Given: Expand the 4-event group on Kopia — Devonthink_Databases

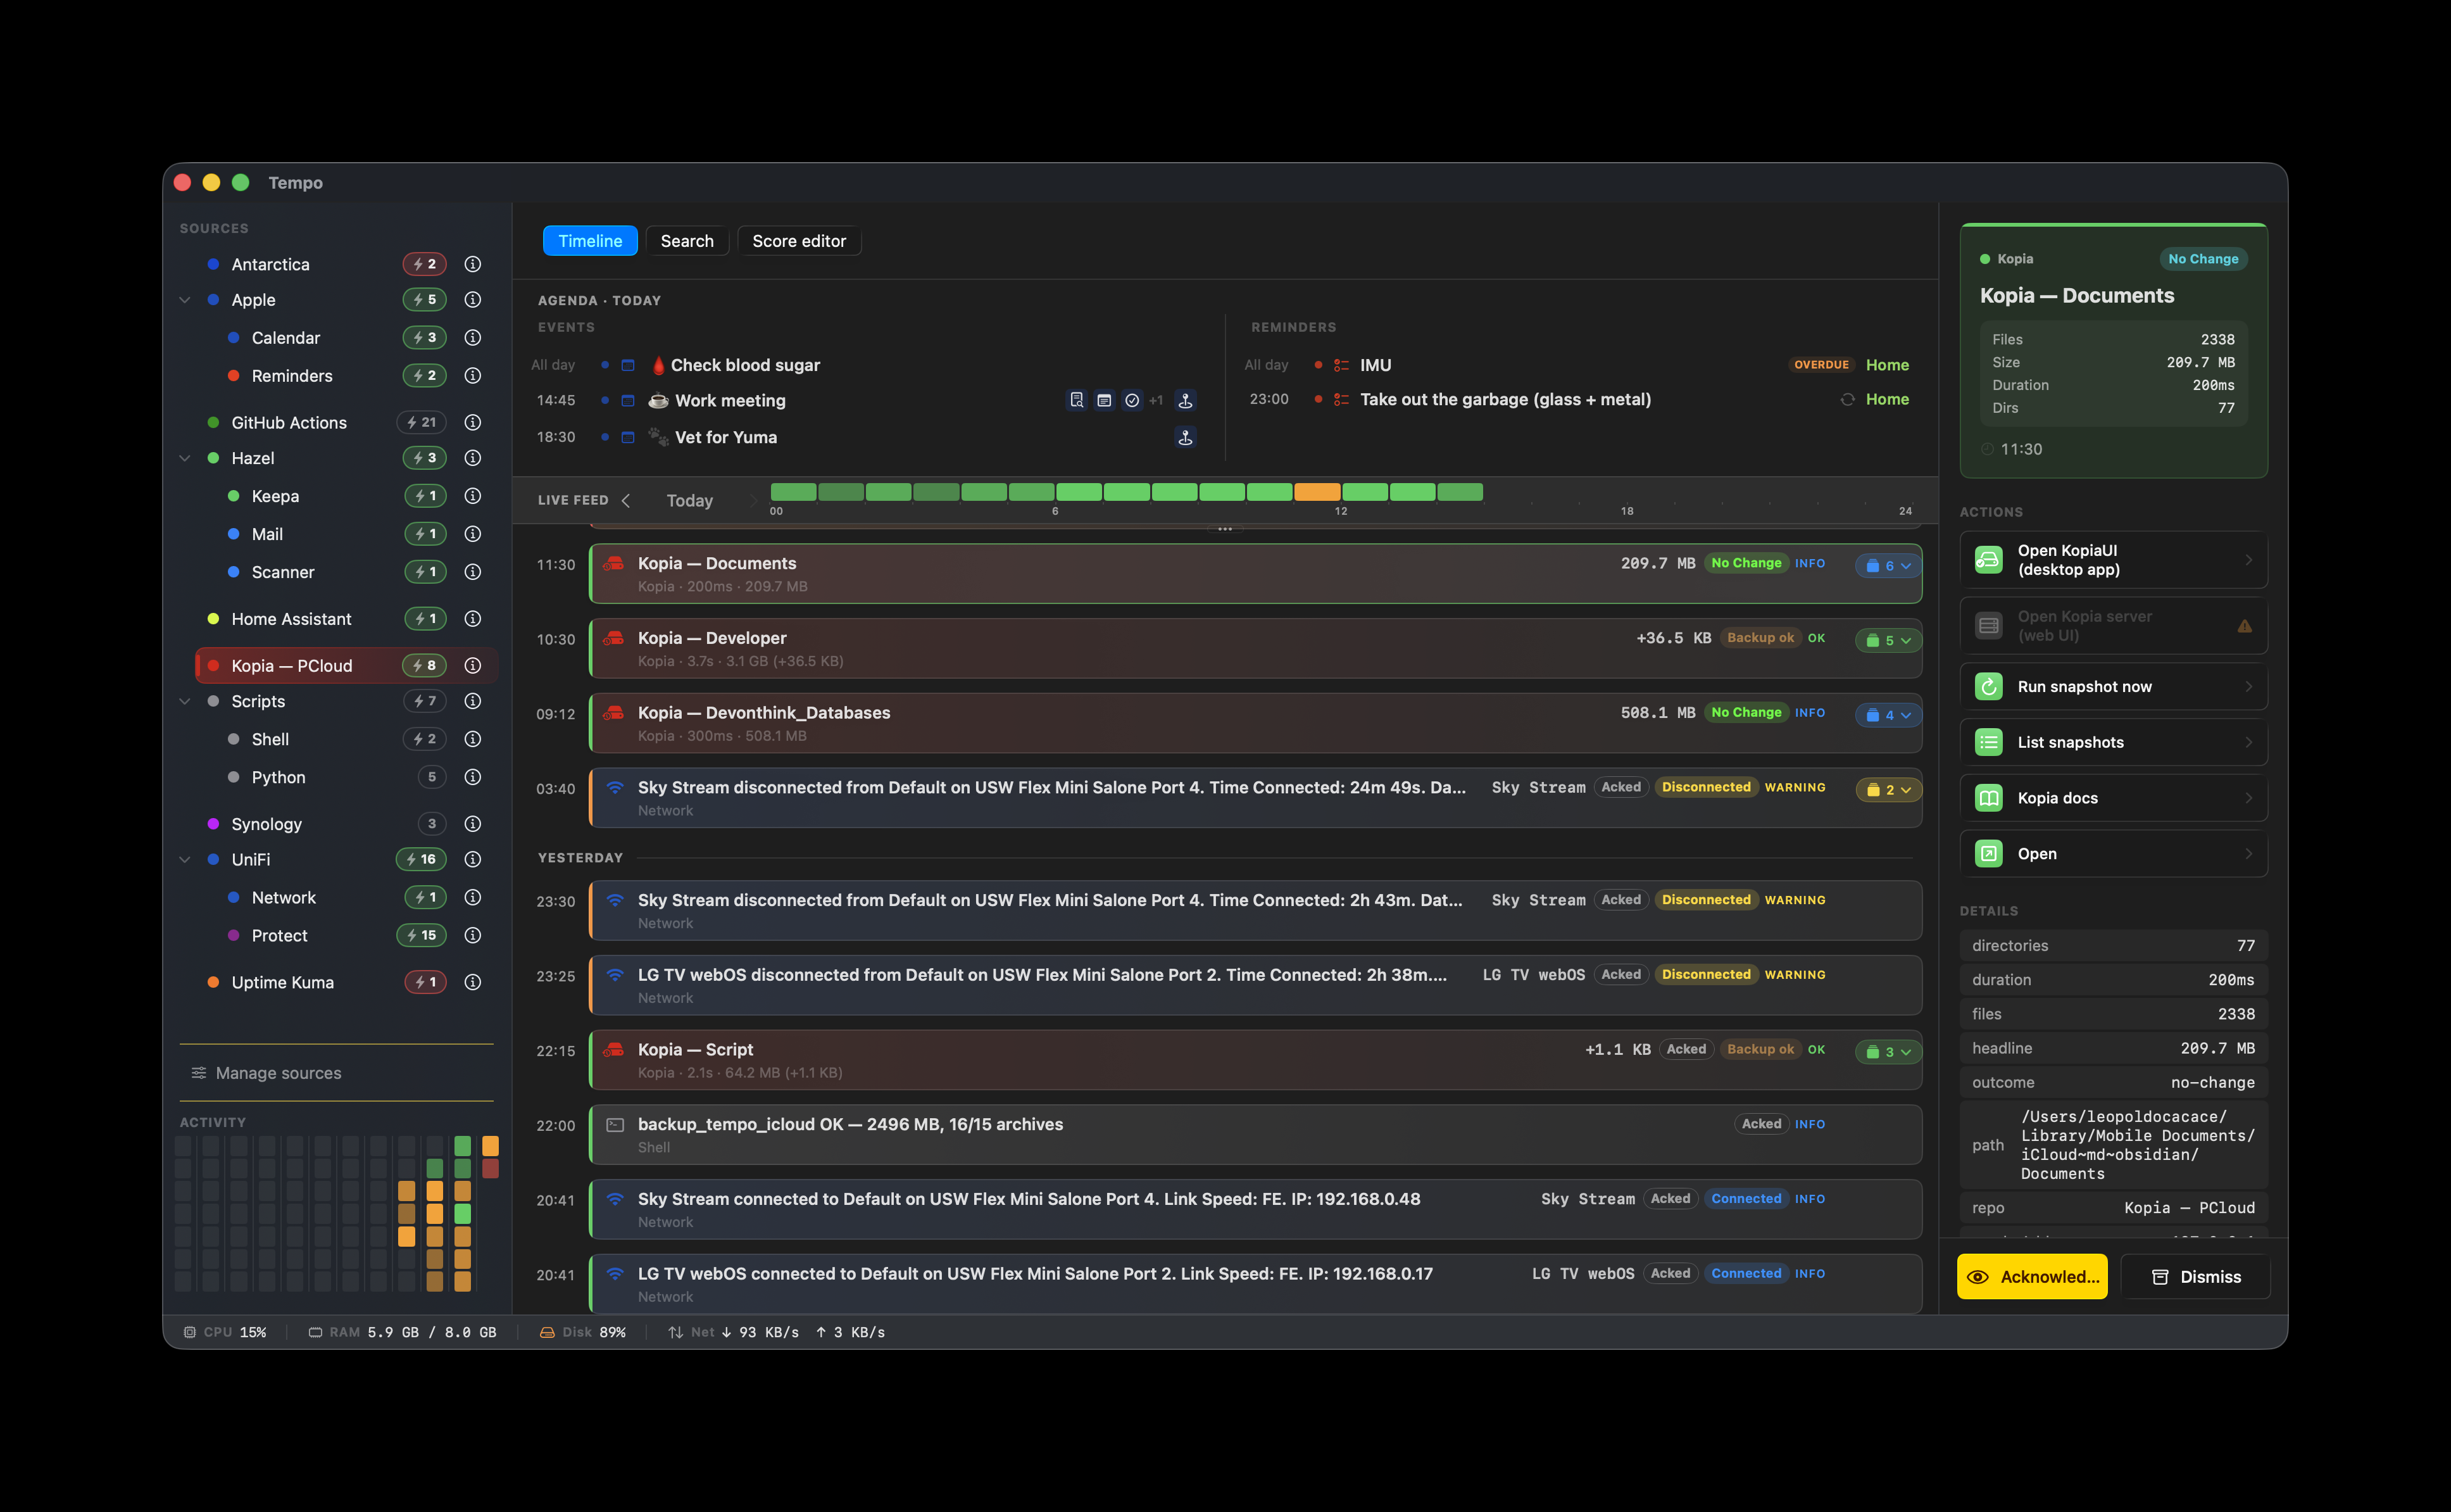Looking at the screenshot, I should click(1888, 715).
